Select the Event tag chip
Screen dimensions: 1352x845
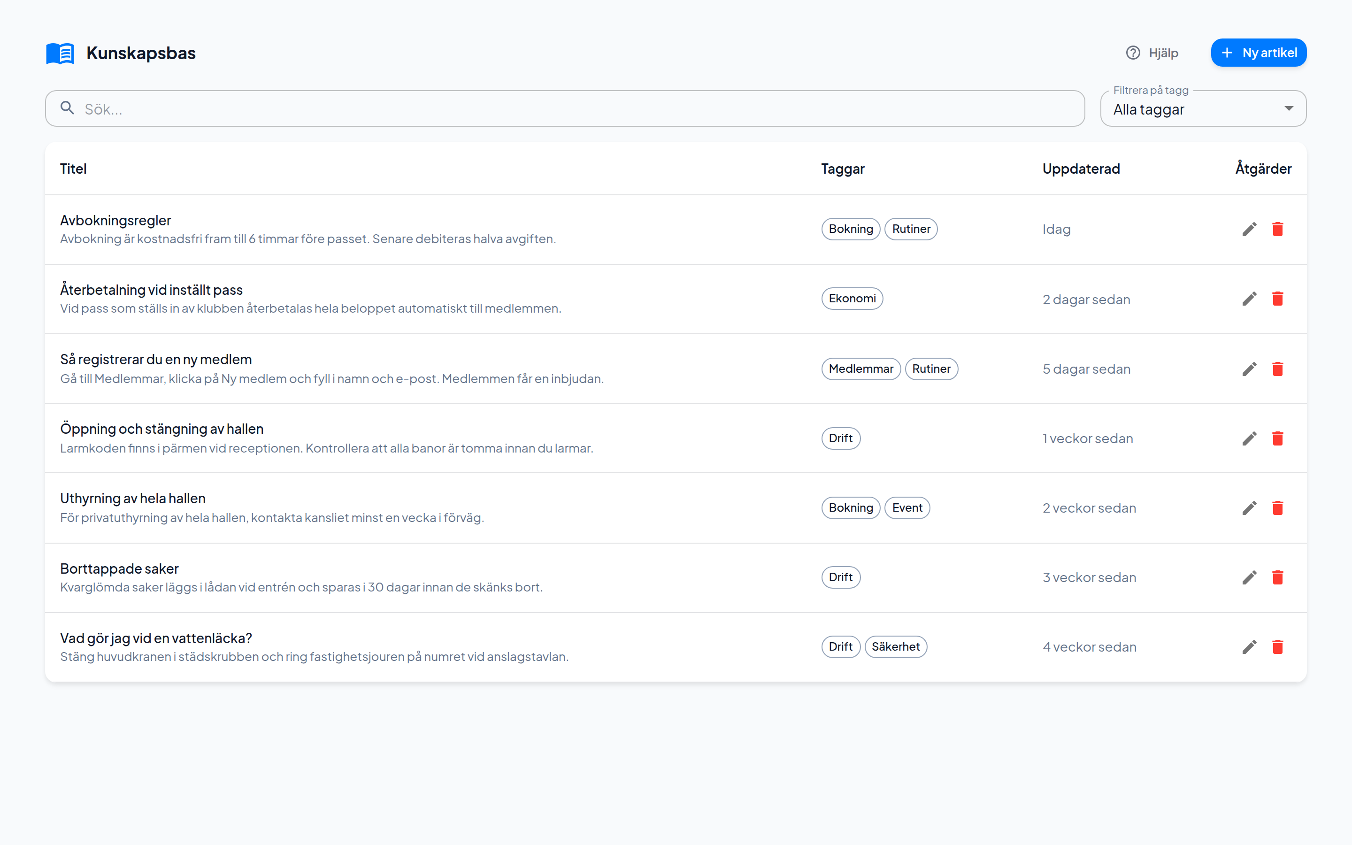[x=907, y=508]
